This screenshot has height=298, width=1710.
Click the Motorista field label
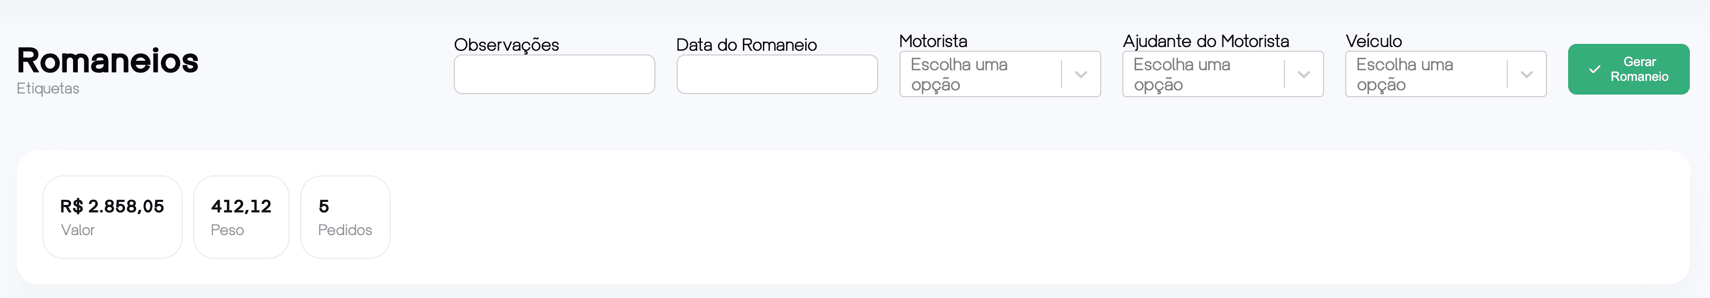tap(933, 41)
